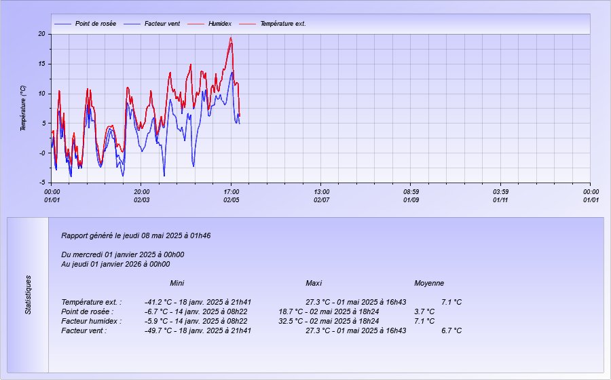611x380 pixels.
Task: Click 'Température ext.' in the chart legend
Action: tap(283, 24)
